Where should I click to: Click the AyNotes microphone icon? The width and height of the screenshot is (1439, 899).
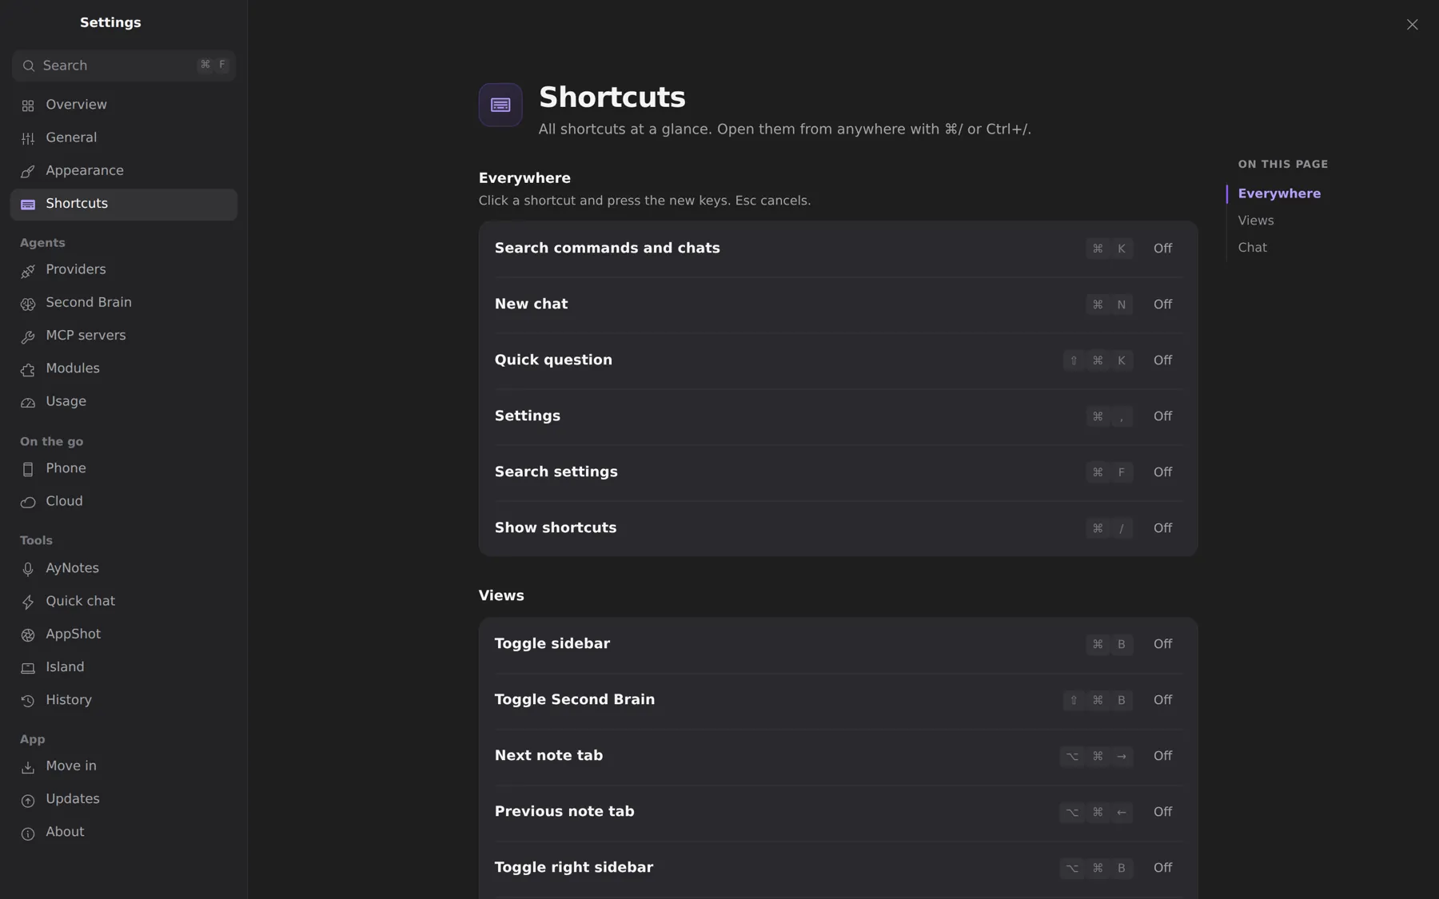(28, 569)
